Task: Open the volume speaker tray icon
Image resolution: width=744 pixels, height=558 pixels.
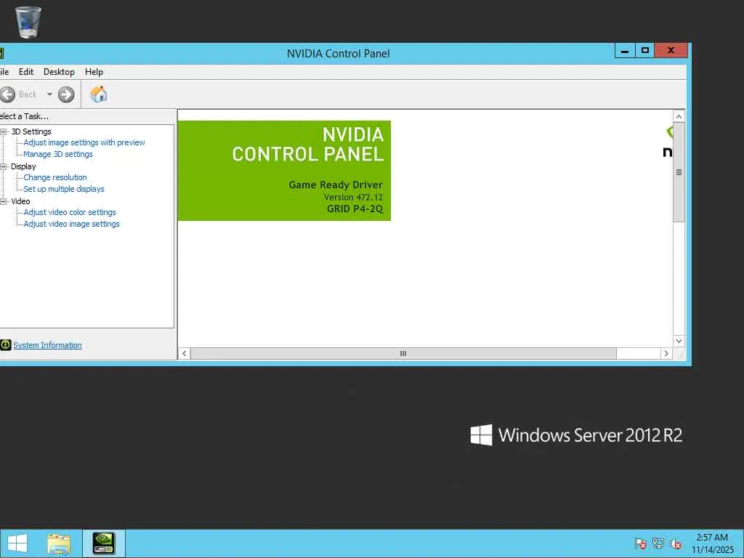Action: (x=676, y=543)
